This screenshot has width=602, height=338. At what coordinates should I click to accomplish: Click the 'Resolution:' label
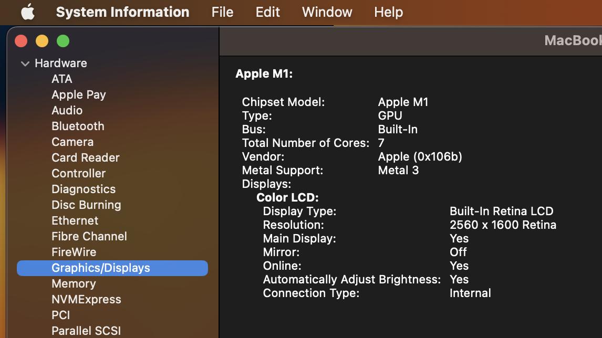(293, 225)
